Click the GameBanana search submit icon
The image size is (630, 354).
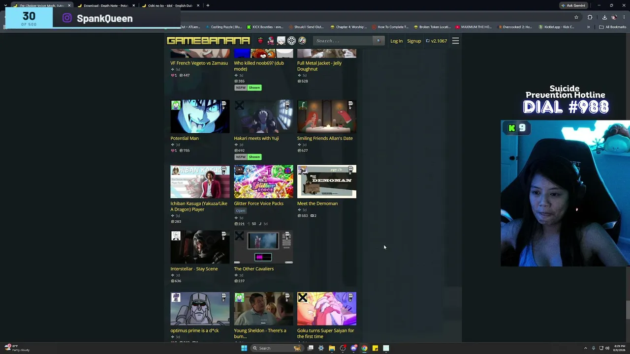[378, 40]
